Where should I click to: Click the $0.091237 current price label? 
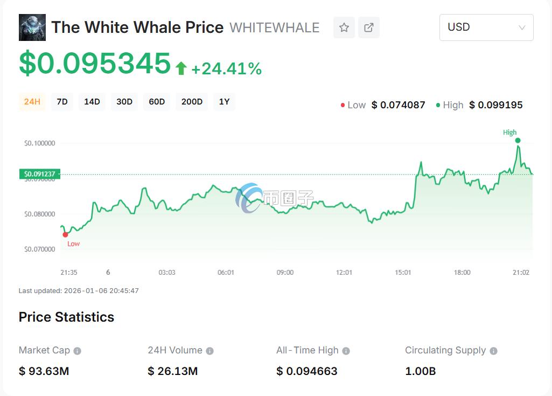click(x=39, y=174)
